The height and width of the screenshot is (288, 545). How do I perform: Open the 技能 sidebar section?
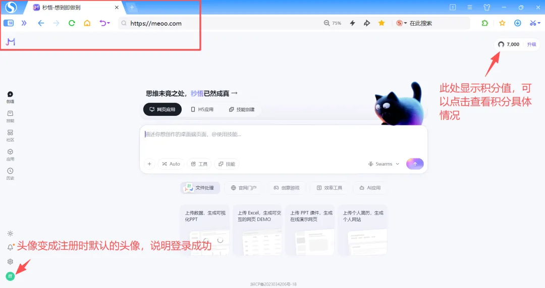coord(10,117)
